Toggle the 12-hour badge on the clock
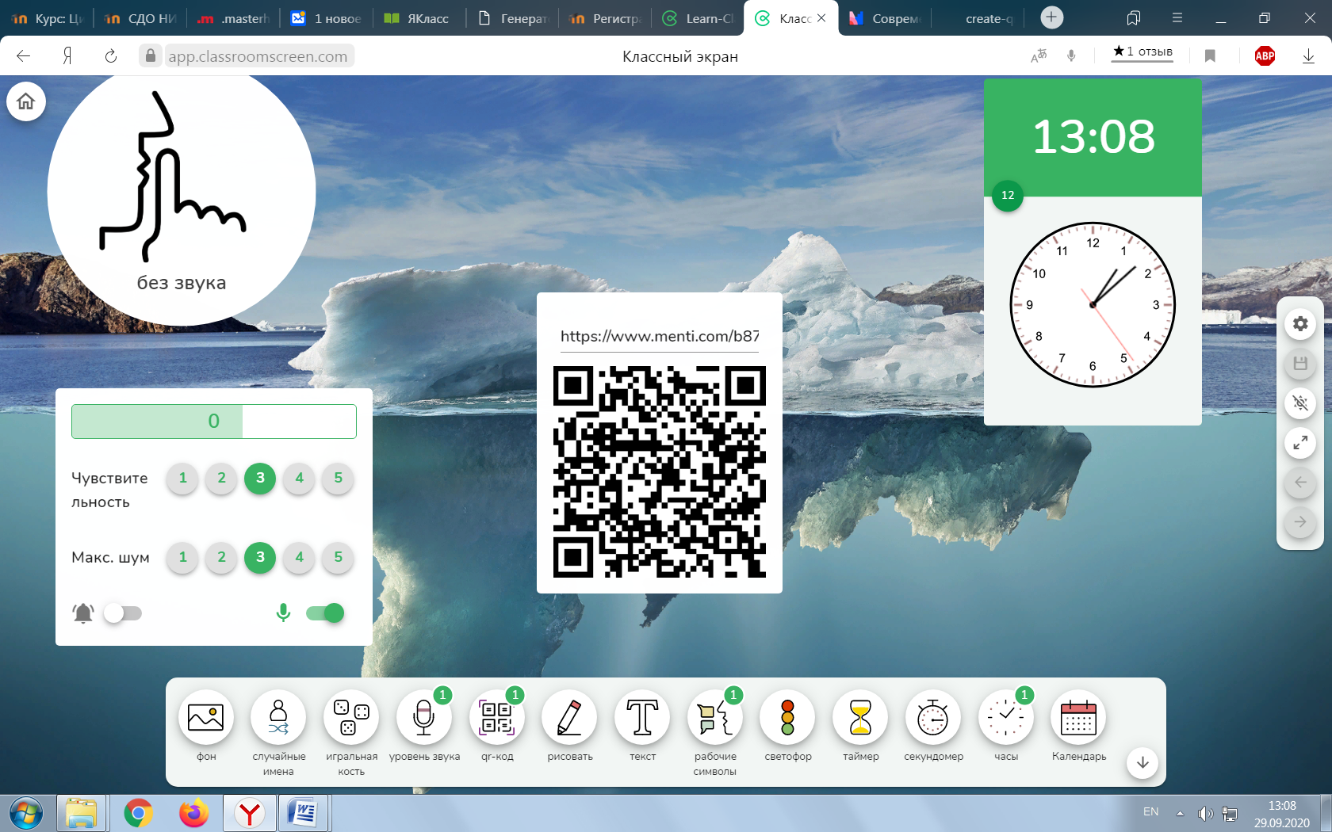 pos(1008,195)
